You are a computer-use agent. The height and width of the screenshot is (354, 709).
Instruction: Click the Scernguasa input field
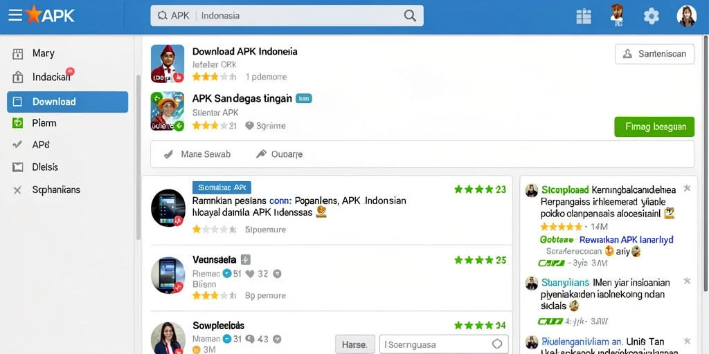coord(444,344)
